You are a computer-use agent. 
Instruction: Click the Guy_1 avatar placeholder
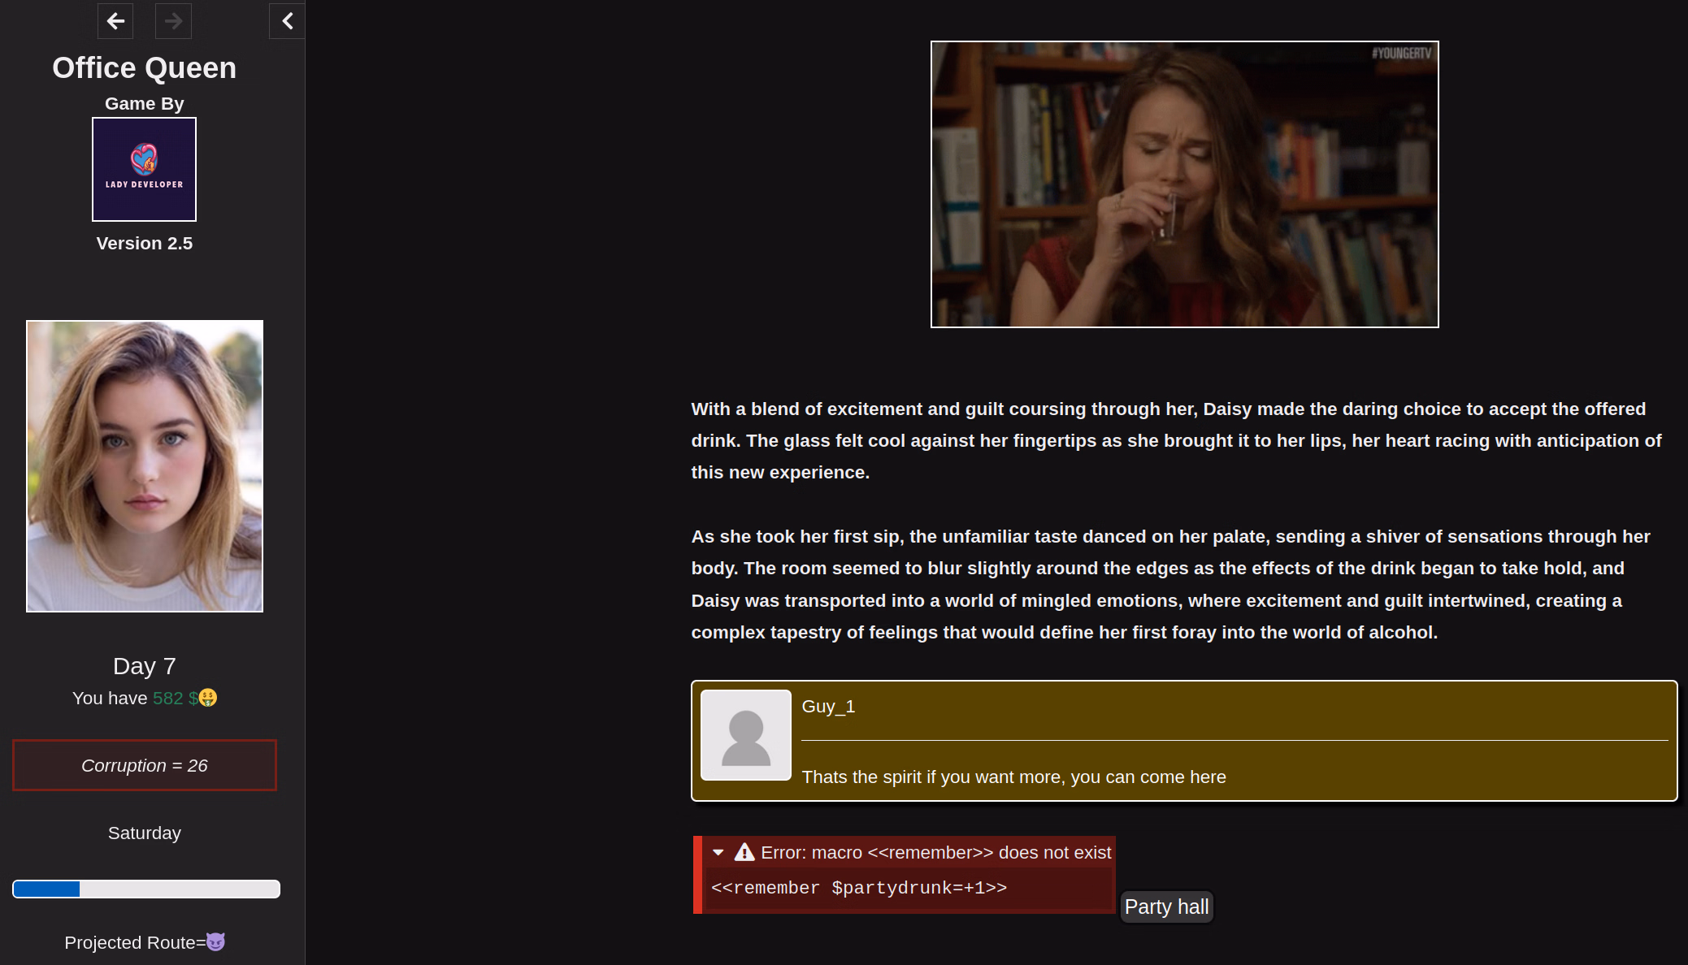(x=746, y=735)
